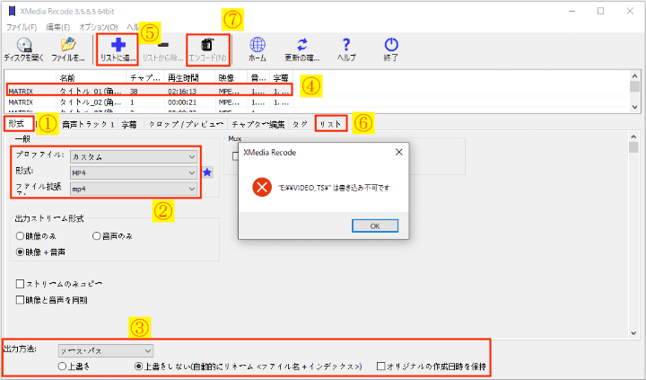The height and width of the screenshot is (380, 646).
Task: Click the settings panel scrollbar up arrow
Action: tap(633, 137)
